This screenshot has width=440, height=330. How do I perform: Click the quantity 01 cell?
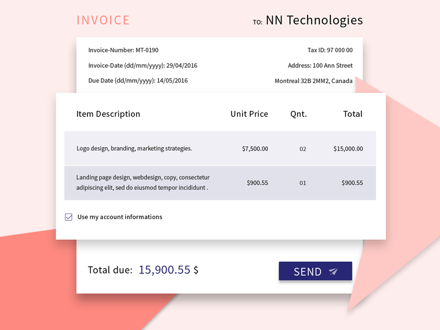tap(302, 183)
